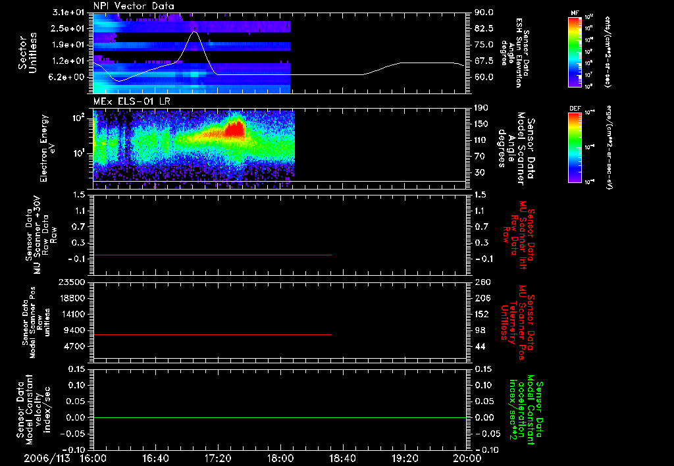The width and height of the screenshot is (674, 466).
Task: Click the 17:20 time axis label
Action: [218, 459]
